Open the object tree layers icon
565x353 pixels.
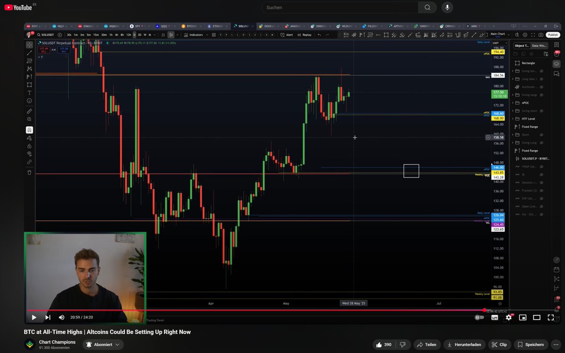(x=557, y=63)
